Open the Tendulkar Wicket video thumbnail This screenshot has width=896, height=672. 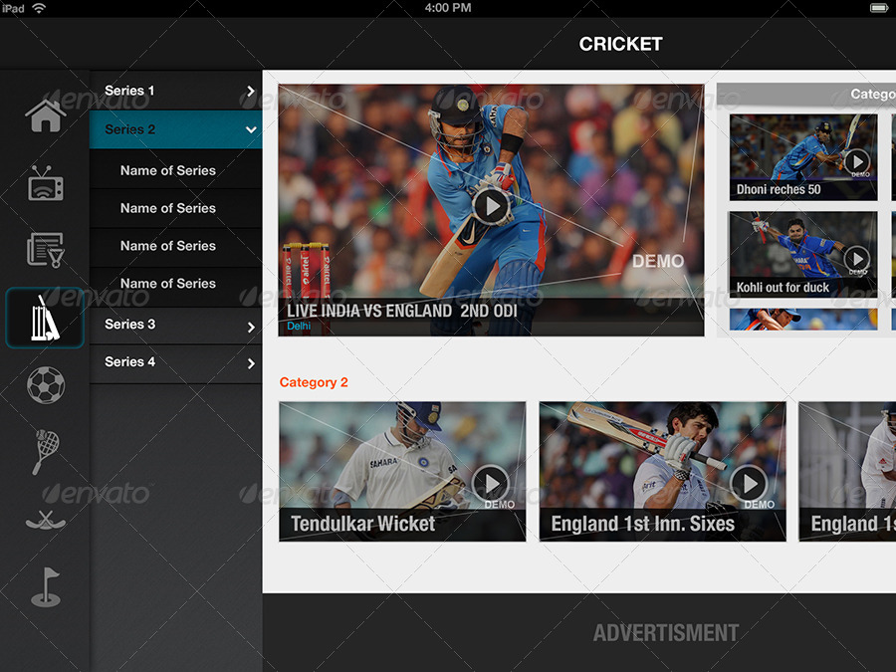point(402,471)
